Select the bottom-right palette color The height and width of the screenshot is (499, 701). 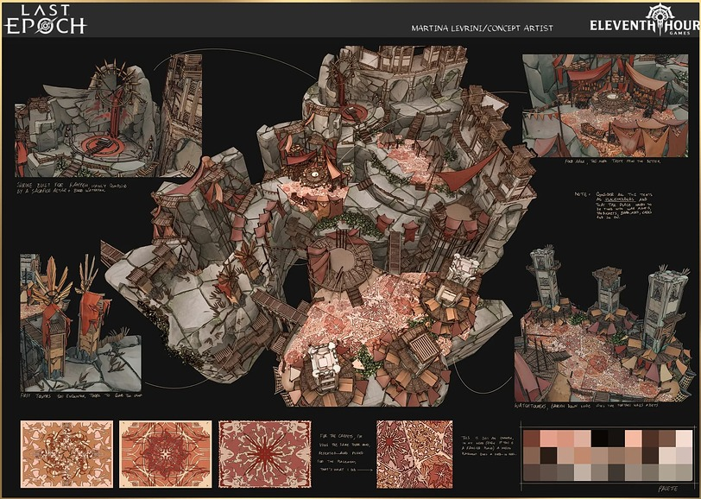click(683, 472)
